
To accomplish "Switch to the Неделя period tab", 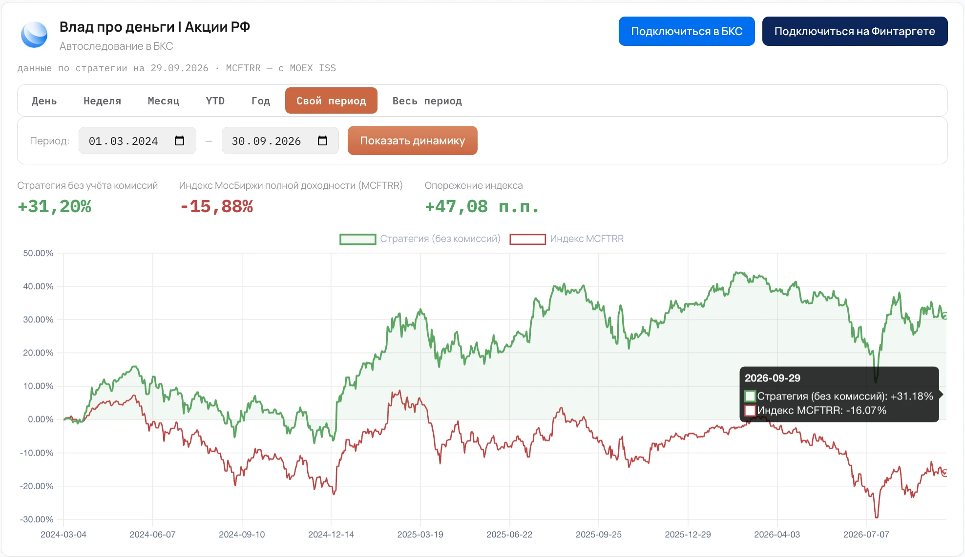I will (102, 101).
